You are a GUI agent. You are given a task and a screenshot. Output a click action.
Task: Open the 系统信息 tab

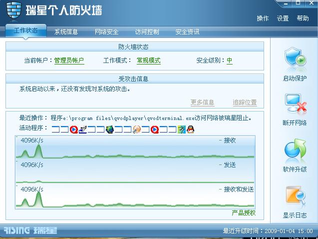pos(66,32)
